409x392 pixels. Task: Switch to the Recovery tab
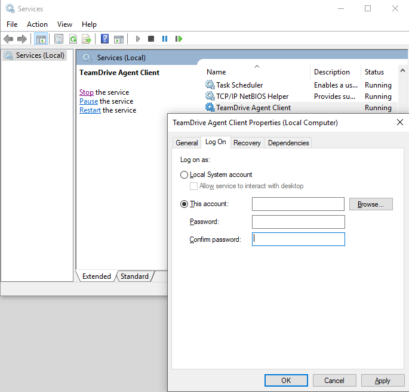tap(247, 143)
